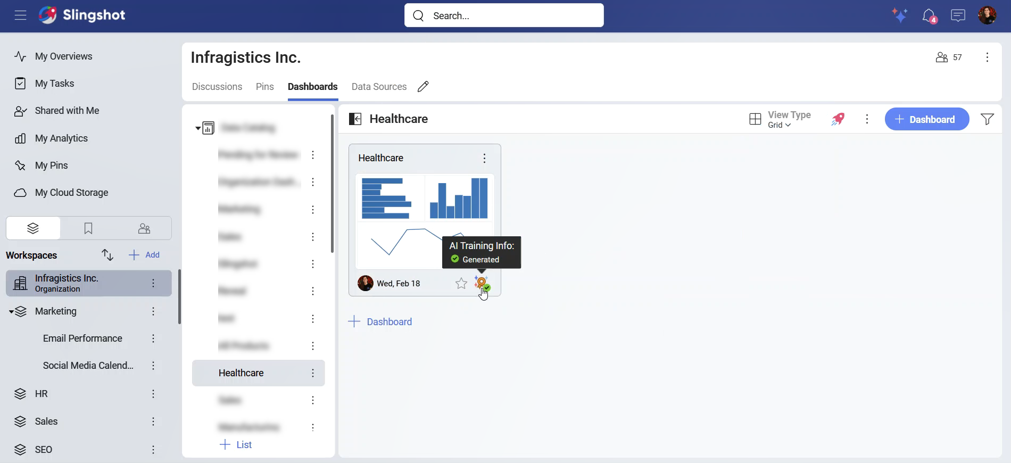Favorite the Healthcare dashboard with star
This screenshot has height=463, width=1011.
coord(461,284)
